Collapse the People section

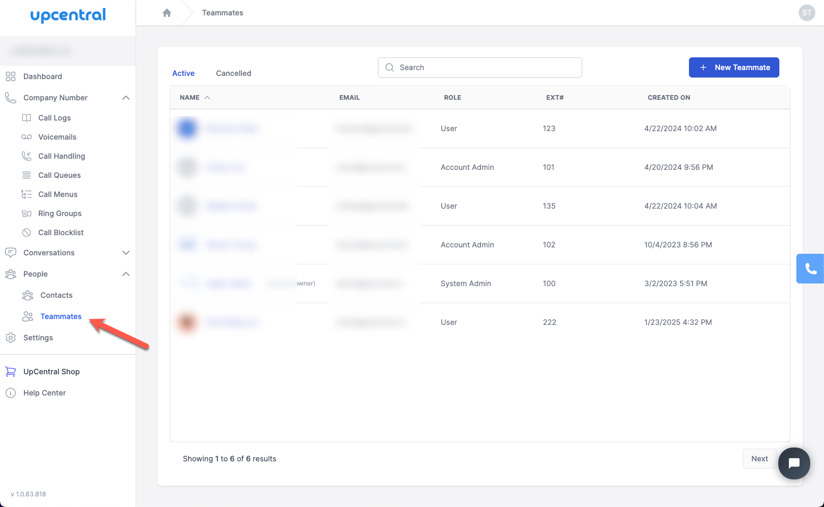[x=126, y=274]
